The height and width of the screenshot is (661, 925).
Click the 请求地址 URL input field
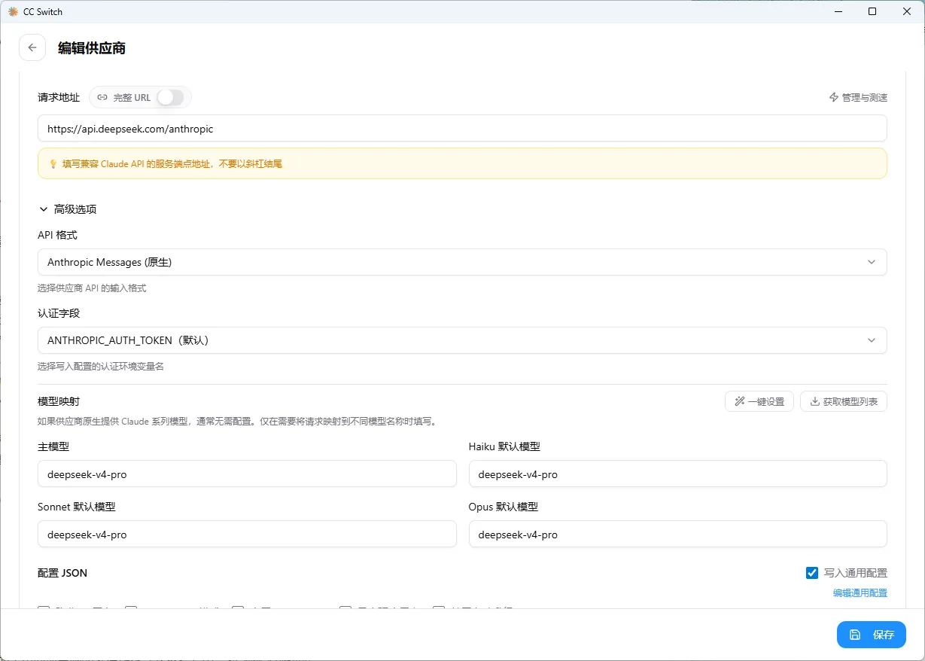[462, 128]
